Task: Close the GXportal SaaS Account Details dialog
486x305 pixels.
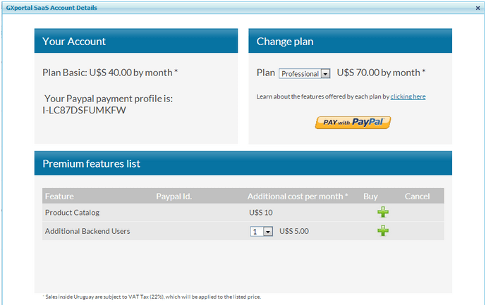Action: tap(478, 8)
